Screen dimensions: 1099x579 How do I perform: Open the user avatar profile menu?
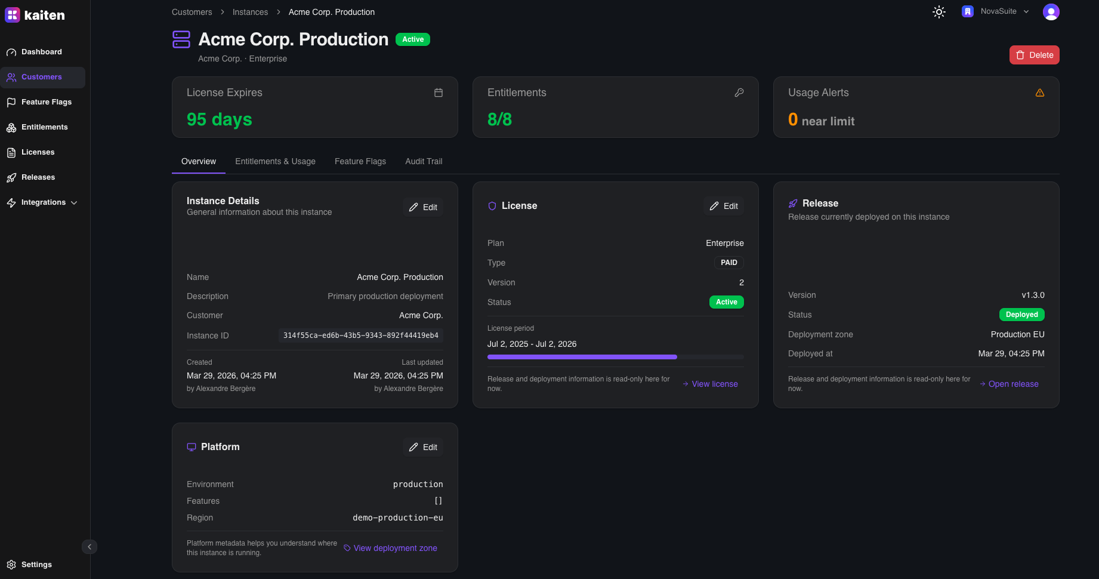point(1051,12)
